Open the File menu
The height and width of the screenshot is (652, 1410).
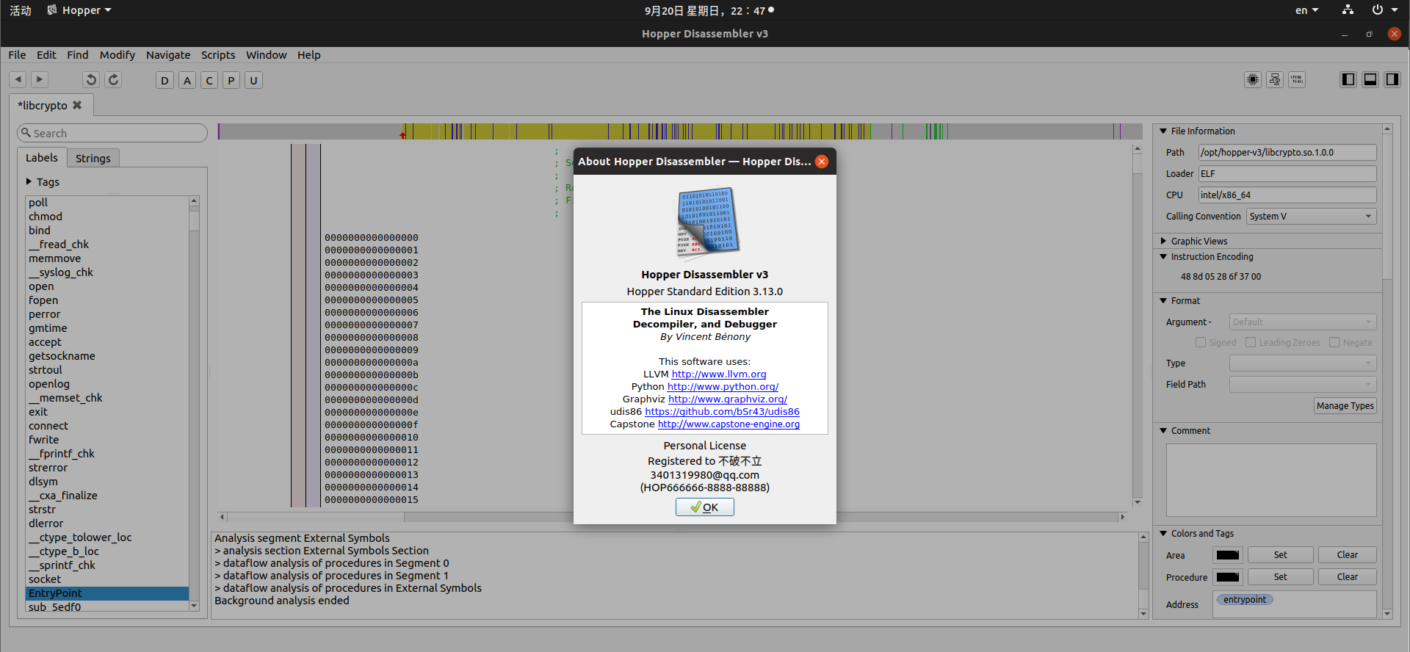[17, 55]
